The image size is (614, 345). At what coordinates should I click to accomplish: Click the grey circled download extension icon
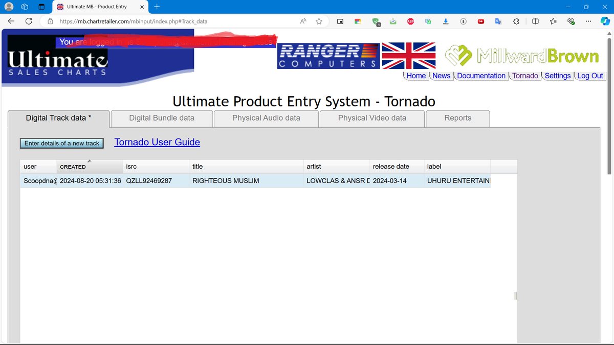click(463, 21)
